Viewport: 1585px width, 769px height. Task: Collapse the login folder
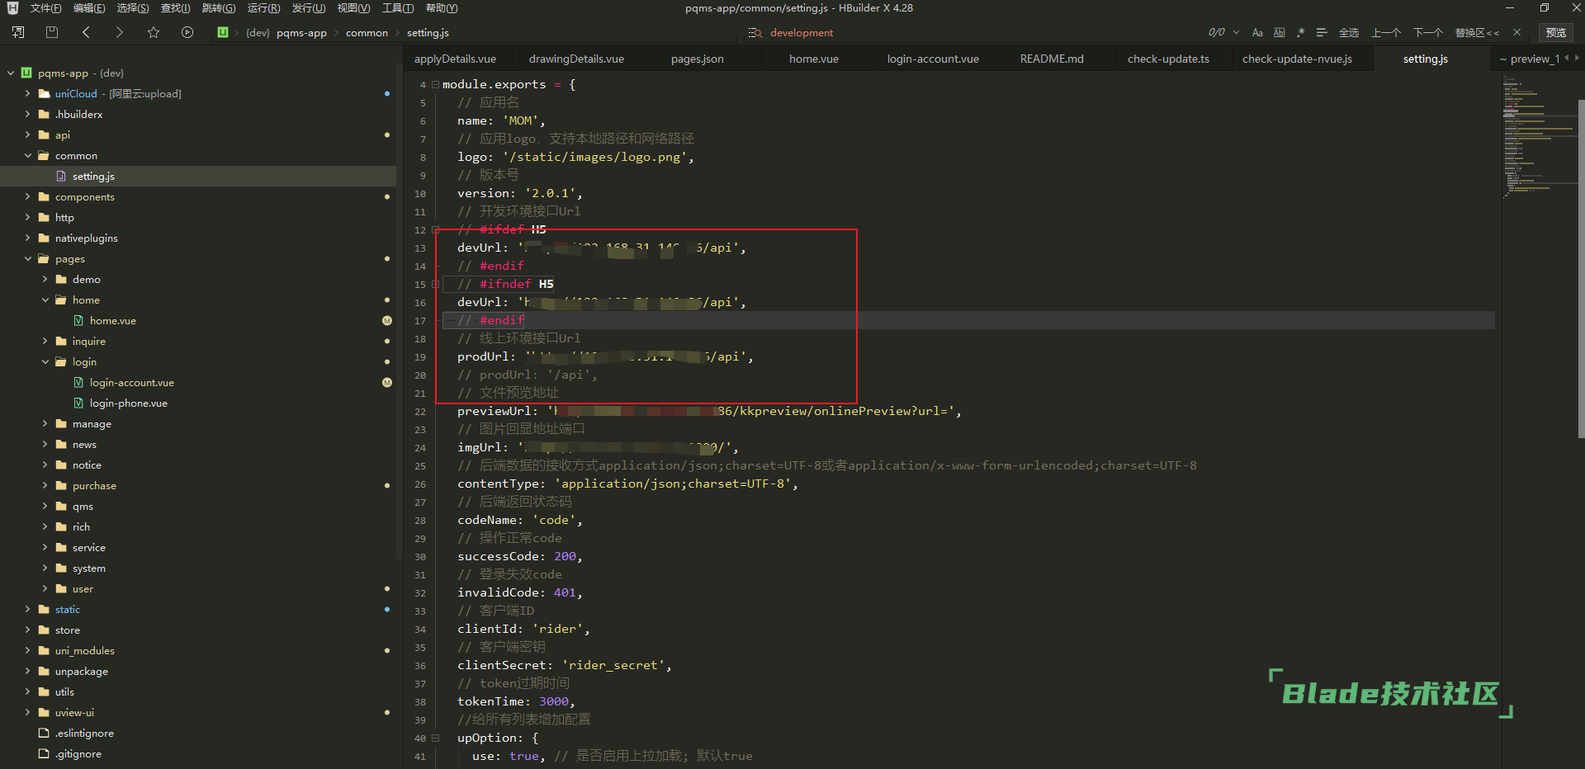(x=45, y=362)
